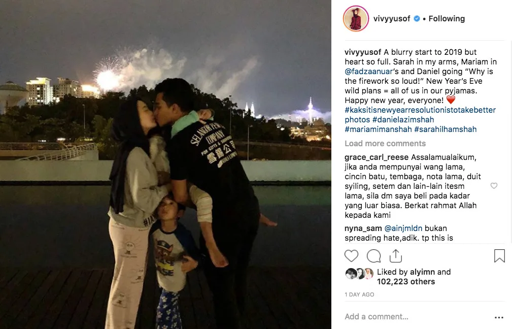Expand Load more comments
This screenshot has height=329, width=512.
(385, 143)
